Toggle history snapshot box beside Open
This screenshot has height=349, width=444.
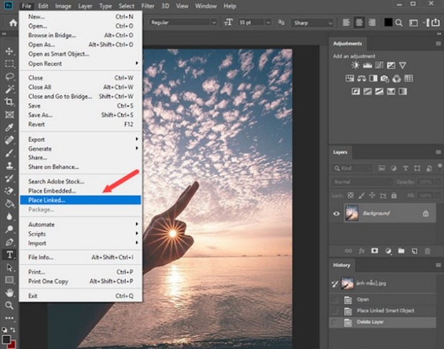coord(335,300)
